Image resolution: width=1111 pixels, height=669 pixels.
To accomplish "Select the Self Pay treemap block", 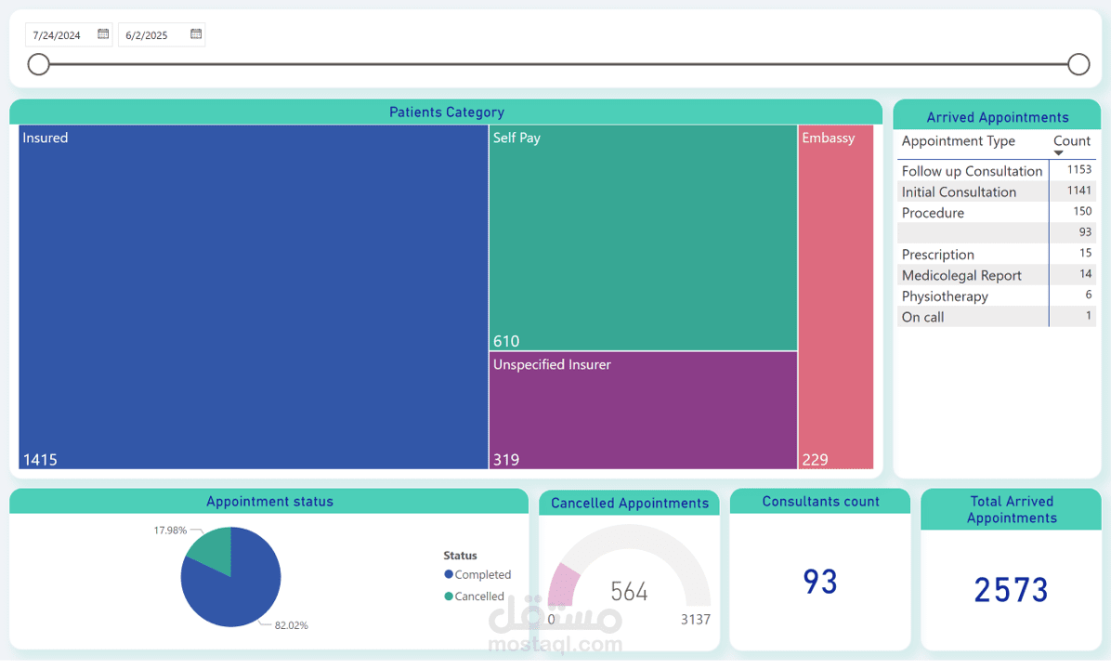I will tap(644, 238).
